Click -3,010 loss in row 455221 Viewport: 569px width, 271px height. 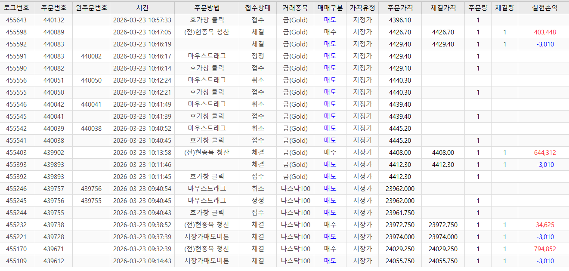coord(545,237)
